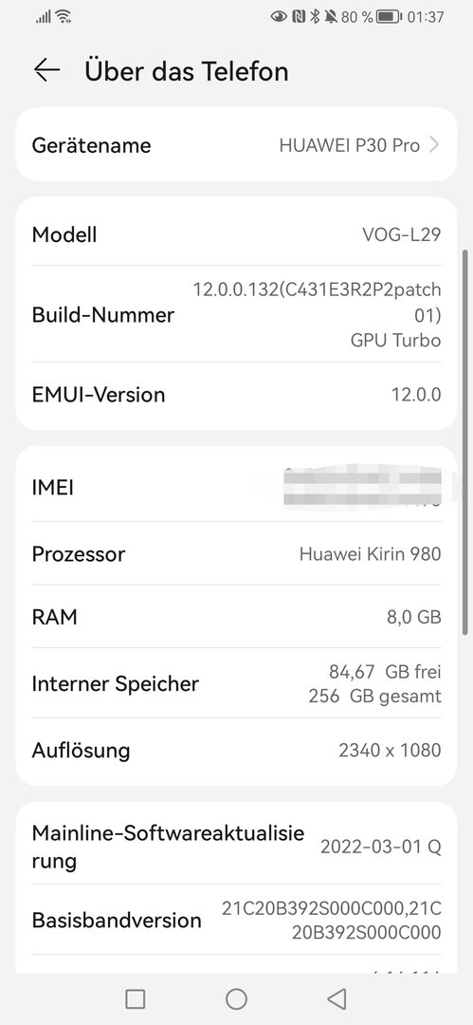Tap the Modell VOG-L29 row
Image resolution: width=473 pixels, height=1025 pixels.
(237, 234)
